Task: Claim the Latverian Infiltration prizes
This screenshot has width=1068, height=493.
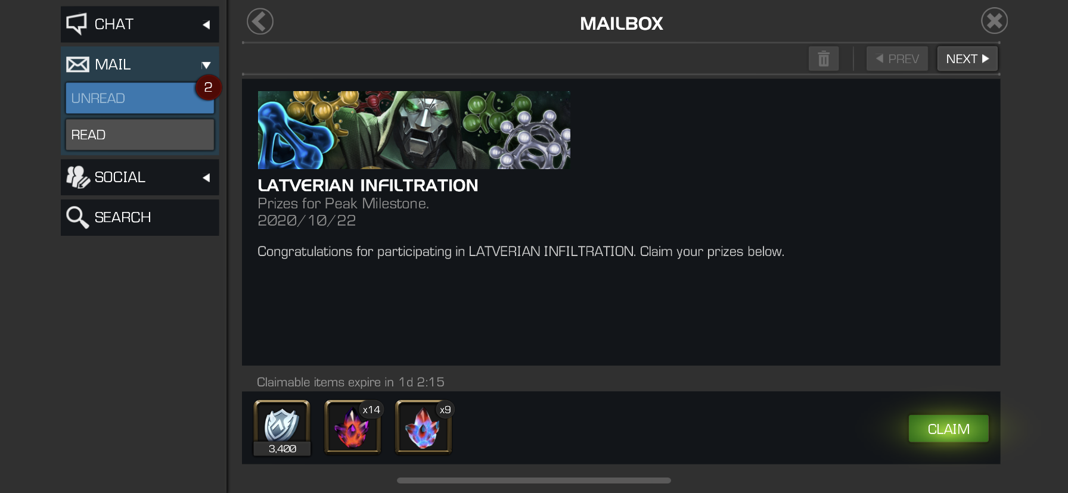Action: 948,429
